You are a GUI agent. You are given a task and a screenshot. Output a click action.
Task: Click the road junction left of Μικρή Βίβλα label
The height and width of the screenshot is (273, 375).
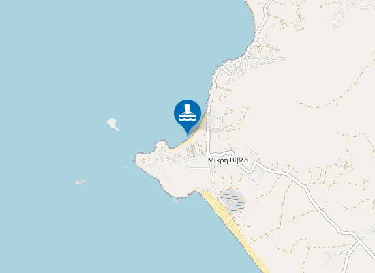point(209,154)
